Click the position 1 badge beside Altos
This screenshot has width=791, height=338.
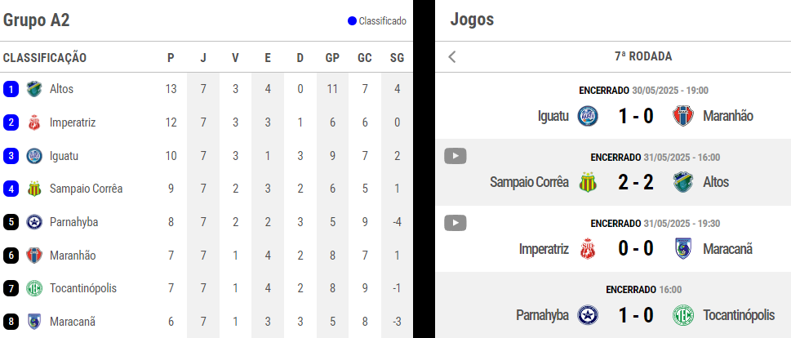(x=11, y=89)
